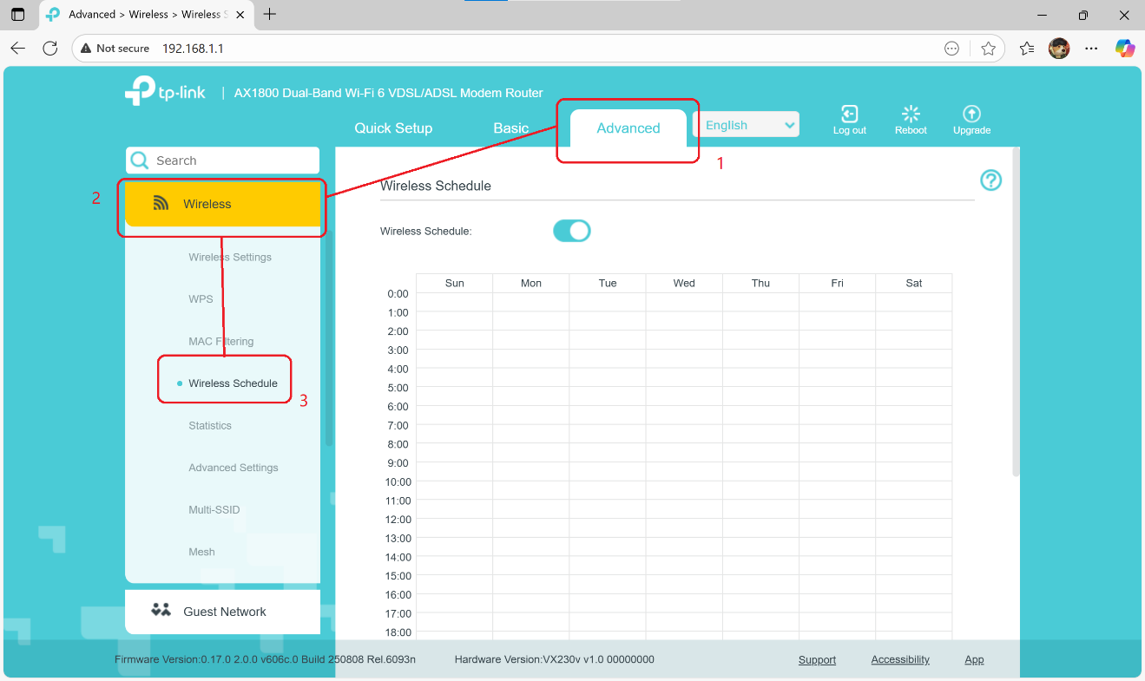
Task: Switch to the Basic tab
Action: click(510, 128)
